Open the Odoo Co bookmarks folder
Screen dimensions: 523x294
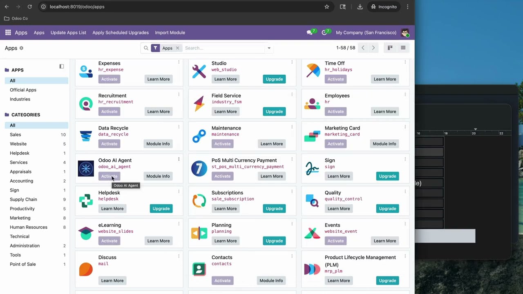(16, 18)
